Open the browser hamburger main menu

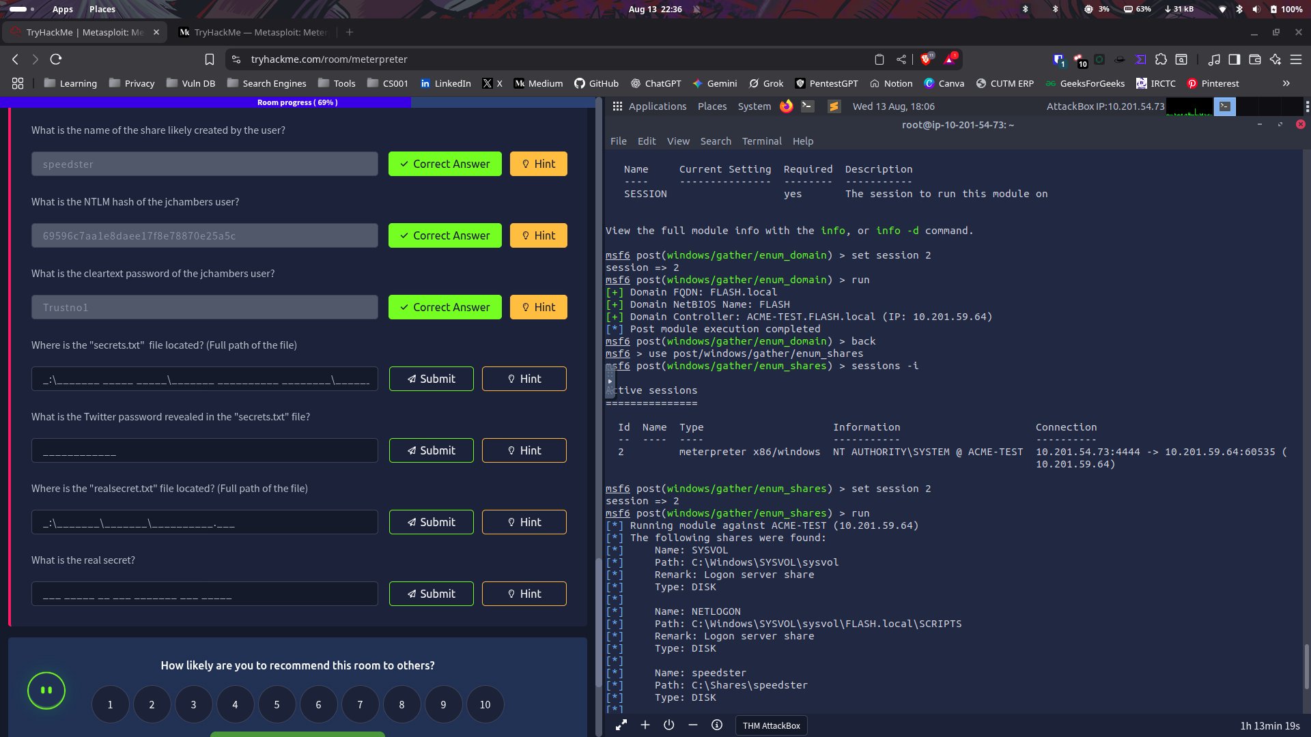pyautogui.click(x=1295, y=59)
